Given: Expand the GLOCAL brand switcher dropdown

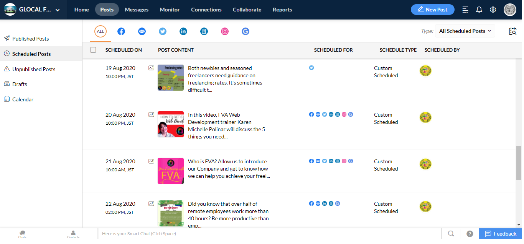Looking at the screenshot, I should tap(58, 10).
